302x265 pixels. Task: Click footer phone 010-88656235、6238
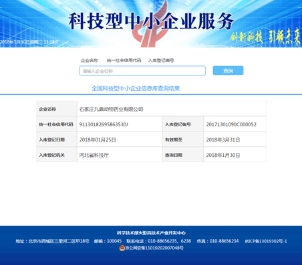[x=169, y=241]
